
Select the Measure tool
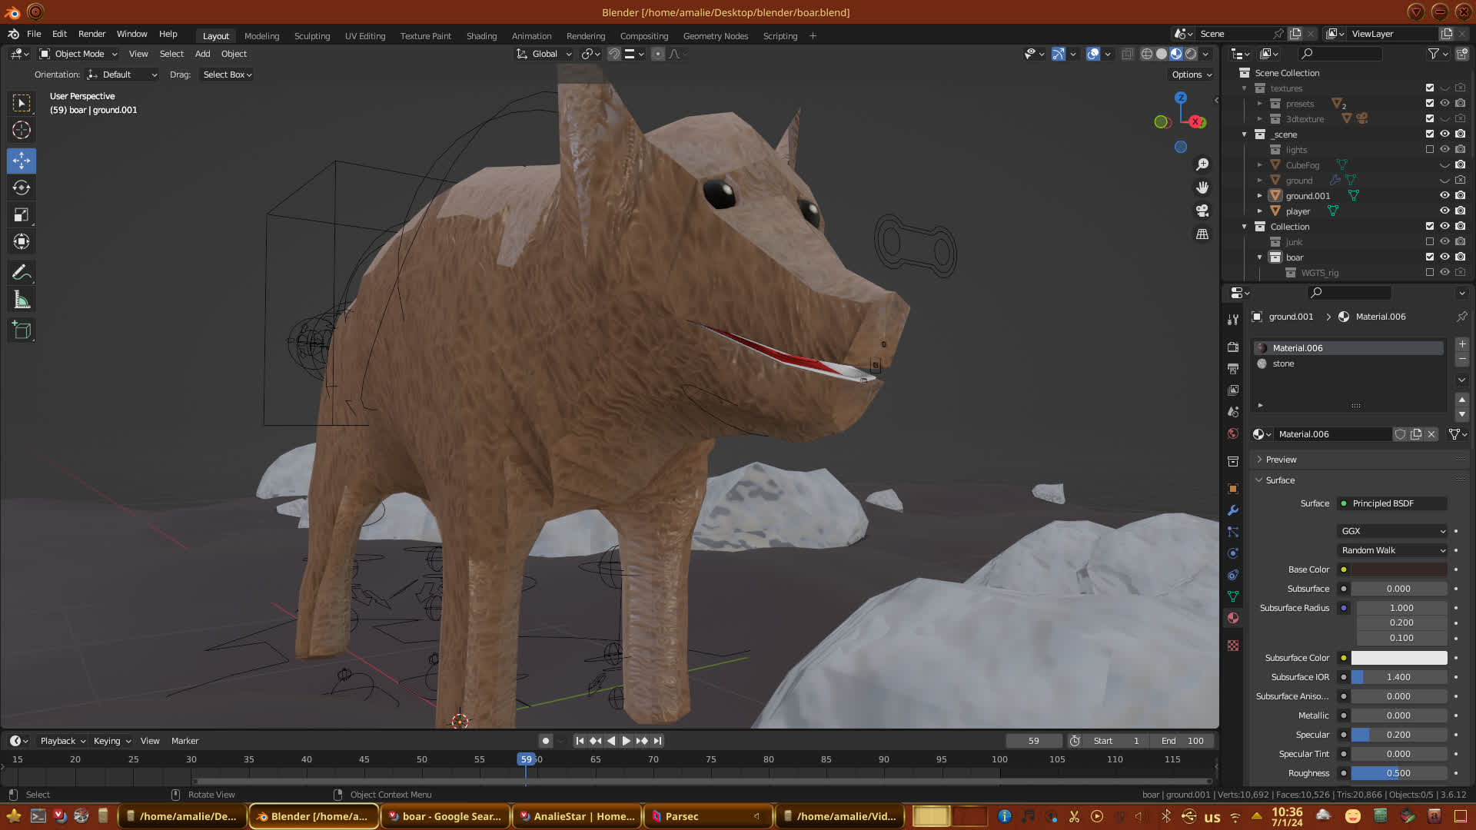click(22, 300)
